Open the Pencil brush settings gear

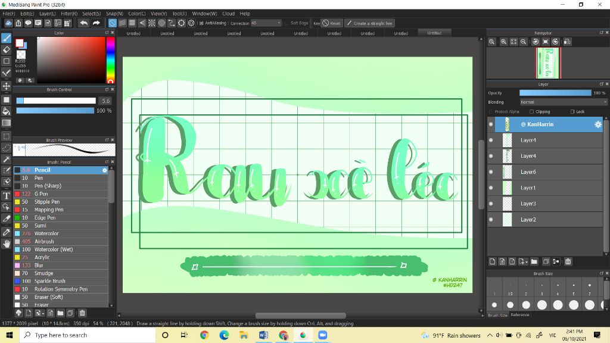105,170
